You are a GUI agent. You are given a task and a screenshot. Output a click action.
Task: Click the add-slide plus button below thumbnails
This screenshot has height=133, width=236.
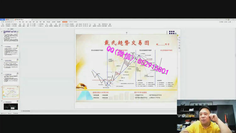point(10,111)
